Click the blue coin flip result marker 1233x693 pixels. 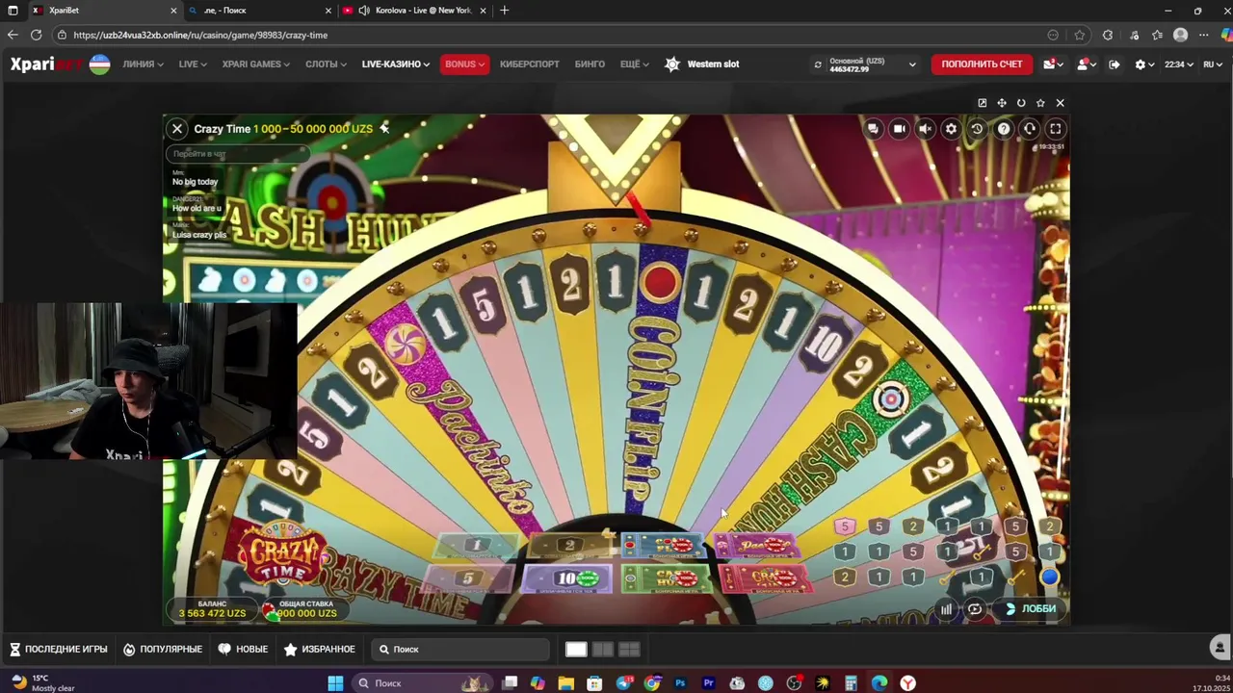[1050, 577]
